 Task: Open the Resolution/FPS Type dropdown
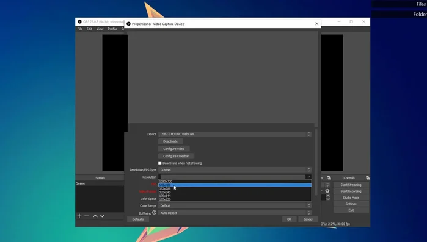[x=235, y=170]
